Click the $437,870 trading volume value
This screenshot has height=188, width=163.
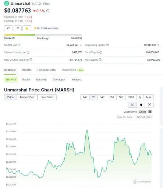click(77, 53)
